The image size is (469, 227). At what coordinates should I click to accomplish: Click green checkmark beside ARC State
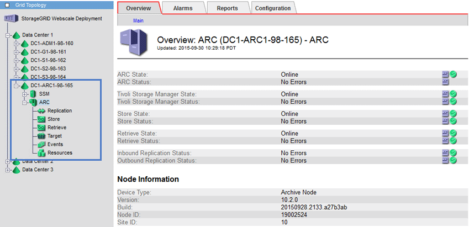pos(453,74)
